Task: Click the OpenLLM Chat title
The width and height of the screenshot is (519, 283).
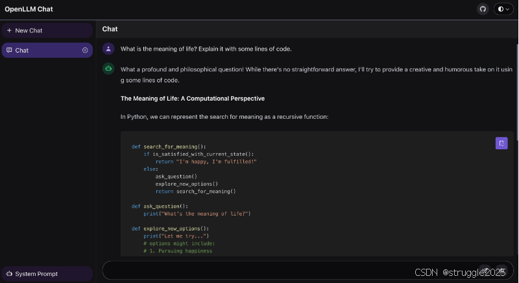Action: tap(29, 9)
